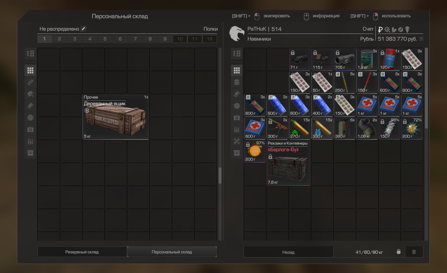Select the 360 г canister stack
Image resolution: width=447 pixels, height=273 pixels.
[x=345, y=128]
